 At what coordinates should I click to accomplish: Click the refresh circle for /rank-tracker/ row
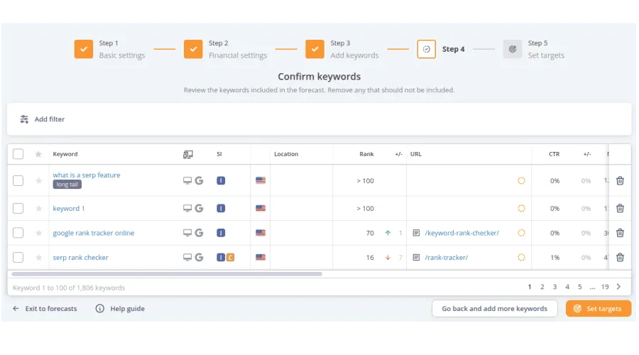point(521,258)
